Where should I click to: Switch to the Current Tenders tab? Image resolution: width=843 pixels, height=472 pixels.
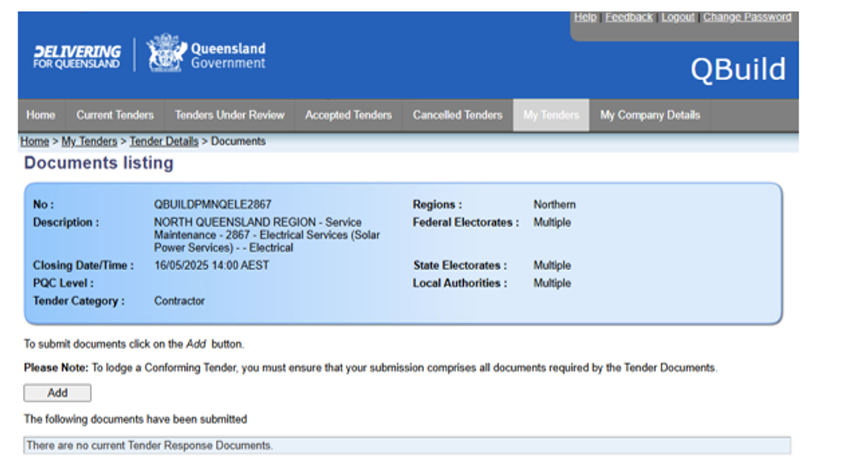click(114, 115)
